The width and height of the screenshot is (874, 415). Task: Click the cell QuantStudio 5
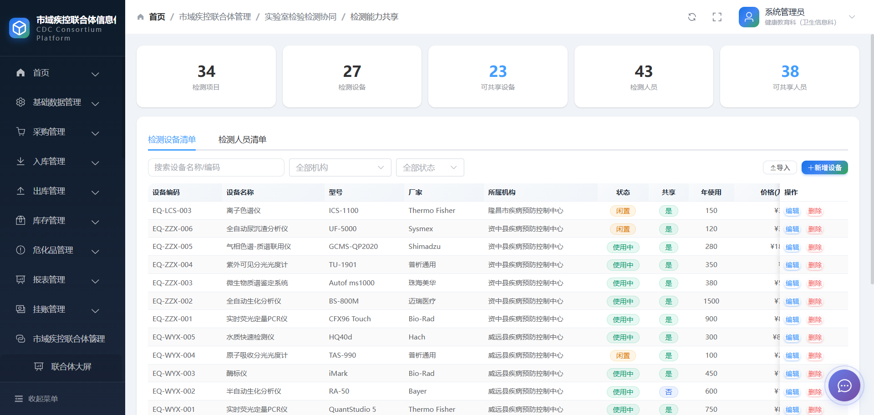coord(352,409)
